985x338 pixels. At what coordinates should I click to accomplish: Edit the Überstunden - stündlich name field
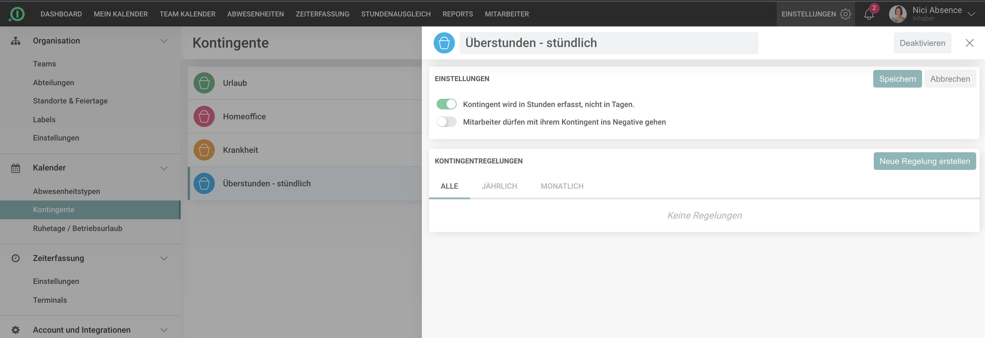click(608, 43)
